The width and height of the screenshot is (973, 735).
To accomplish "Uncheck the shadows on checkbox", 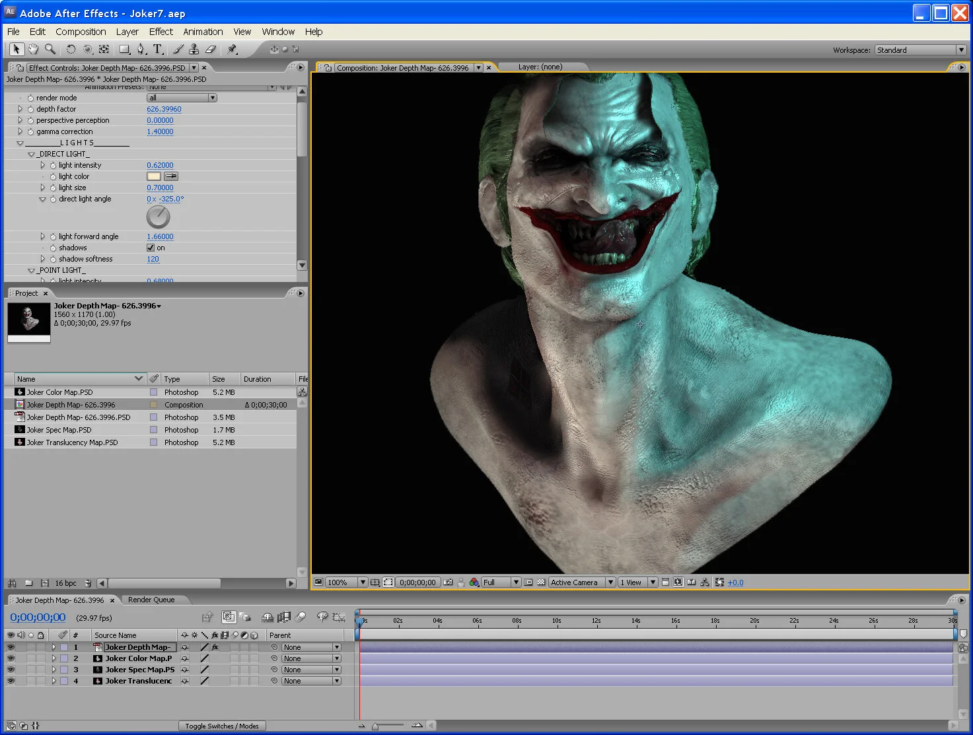I will tap(151, 248).
